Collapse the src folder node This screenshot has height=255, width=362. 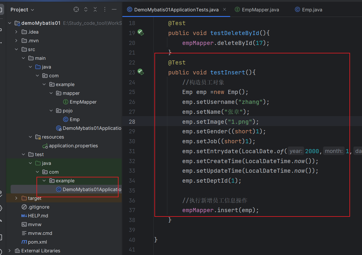pos(17,49)
